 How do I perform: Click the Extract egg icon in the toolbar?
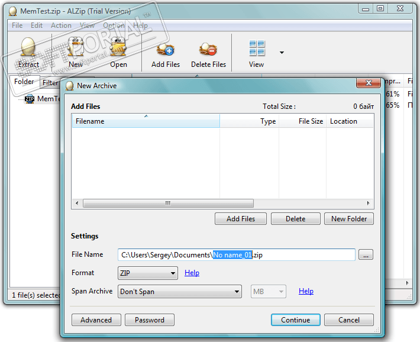[28, 47]
